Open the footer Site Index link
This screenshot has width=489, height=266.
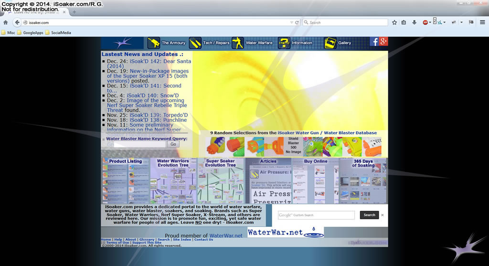pyautogui.click(x=182, y=239)
